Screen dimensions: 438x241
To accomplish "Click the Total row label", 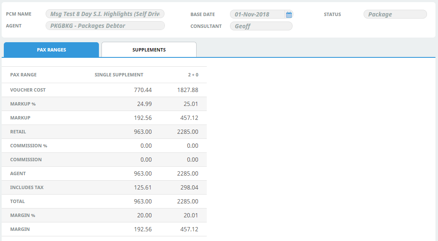I will 17,201.
